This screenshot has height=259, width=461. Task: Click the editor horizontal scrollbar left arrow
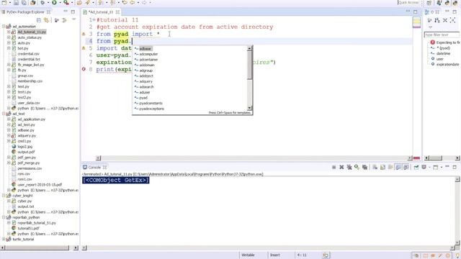(x=98, y=158)
